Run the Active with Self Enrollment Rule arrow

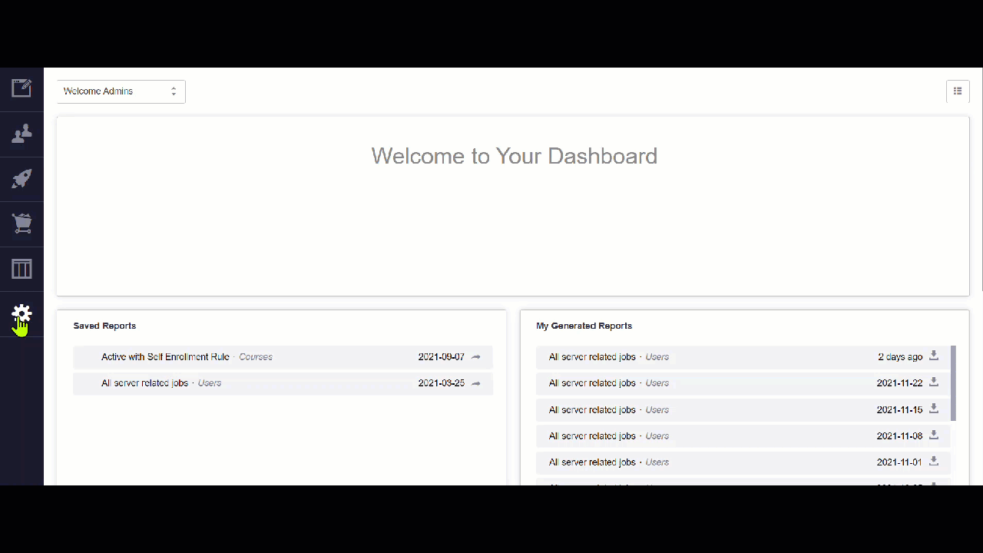476,357
